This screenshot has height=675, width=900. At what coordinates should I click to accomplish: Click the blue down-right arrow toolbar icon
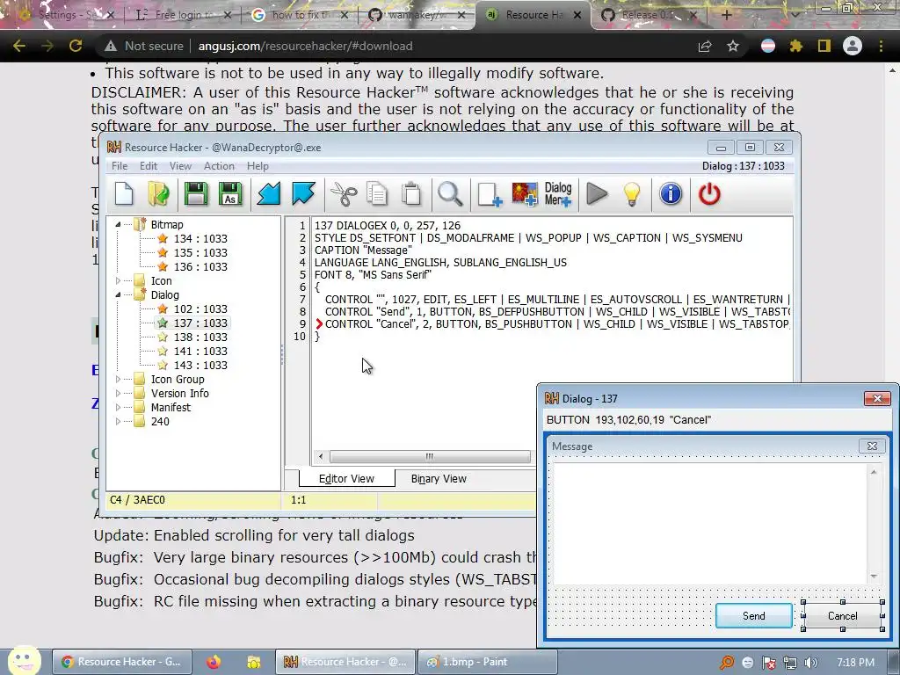303,194
